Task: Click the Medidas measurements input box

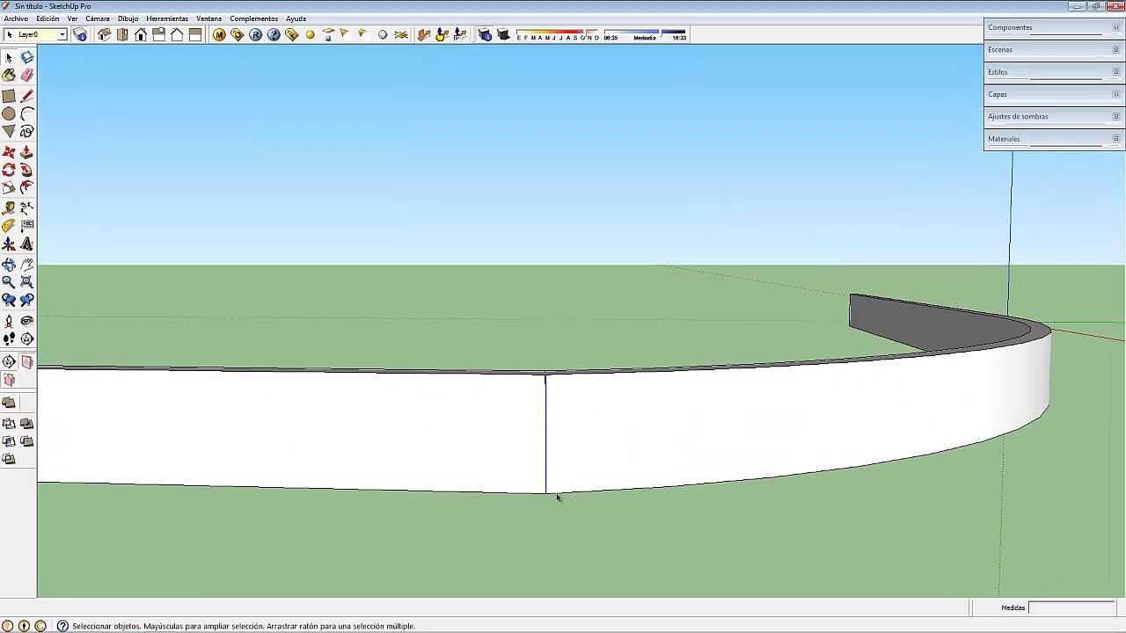Action: pos(1072,608)
